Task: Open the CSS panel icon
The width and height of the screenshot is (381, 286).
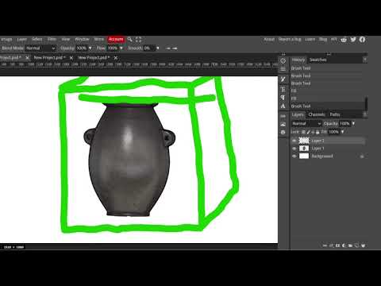Action: [x=283, y=116]
